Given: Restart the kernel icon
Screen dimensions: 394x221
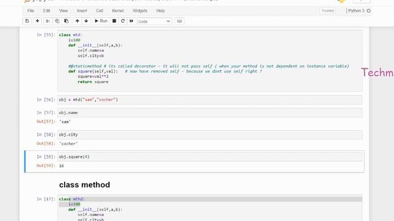Looking at the screenshot, I should point(123,21).
